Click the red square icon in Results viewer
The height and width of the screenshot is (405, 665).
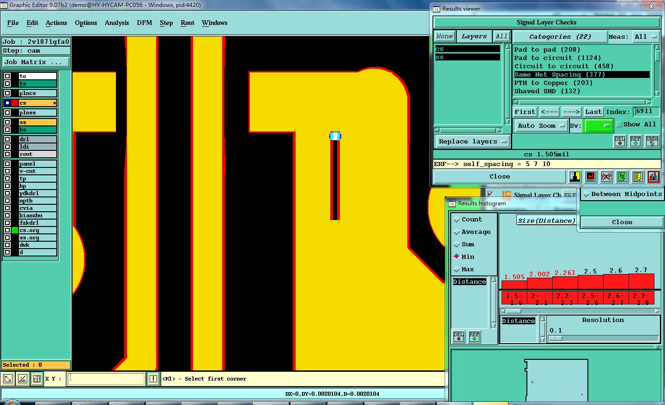pyautogui.click(x=591, y=176)
